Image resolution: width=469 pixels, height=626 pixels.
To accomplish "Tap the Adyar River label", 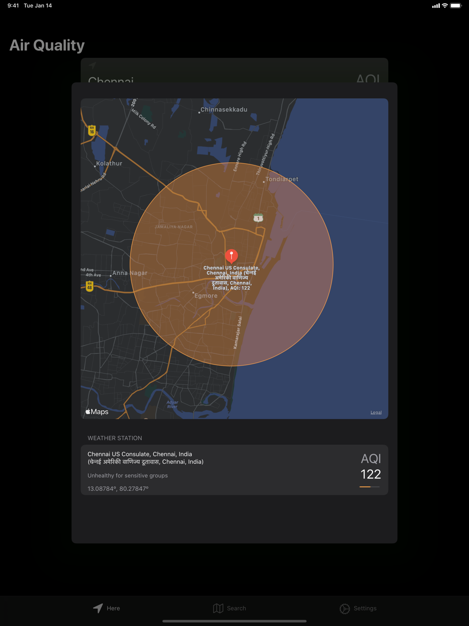I will tap(172, 405).
